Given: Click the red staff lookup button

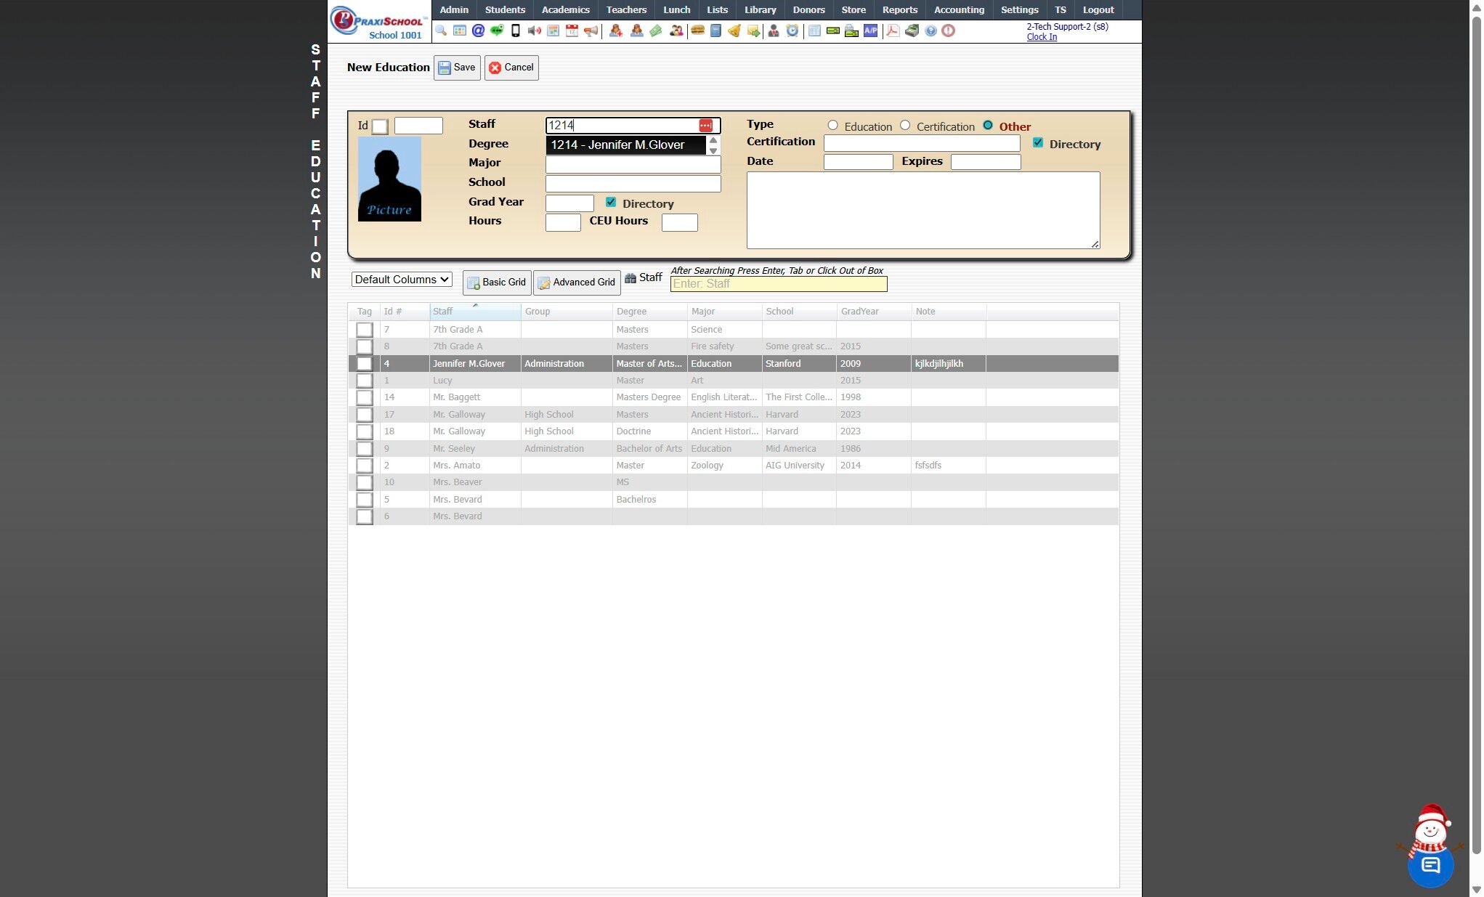Looking at the screenshot, I should point(705,126).
